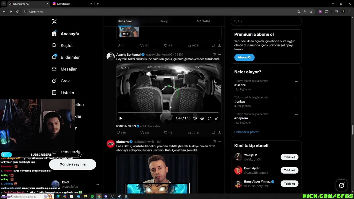
Task: Open Mesajlar messages
Action: pos(64,69)
